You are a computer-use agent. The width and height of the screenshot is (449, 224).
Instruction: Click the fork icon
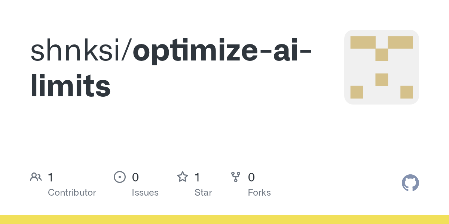(x=236, y=177)
